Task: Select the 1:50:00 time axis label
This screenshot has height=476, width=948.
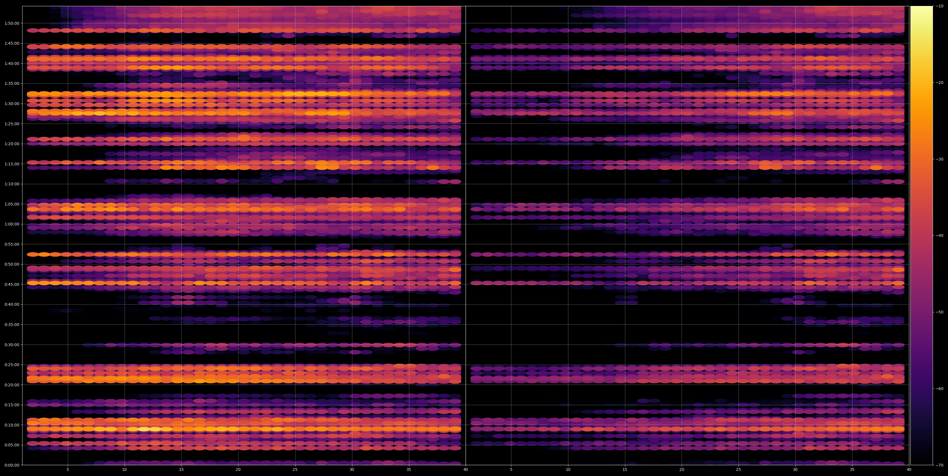Action: tap(12, 23)
